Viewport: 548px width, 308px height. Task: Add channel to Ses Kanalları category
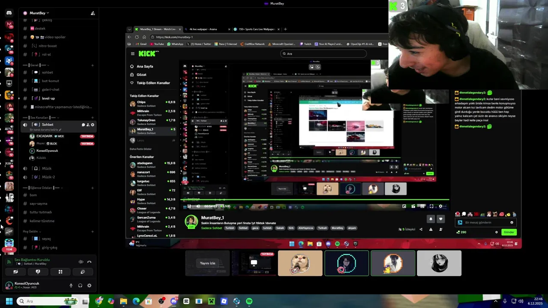pos(92,117)
